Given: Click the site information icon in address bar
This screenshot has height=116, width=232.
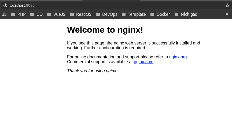Looking at the screenshot, I should pos(5,5).
